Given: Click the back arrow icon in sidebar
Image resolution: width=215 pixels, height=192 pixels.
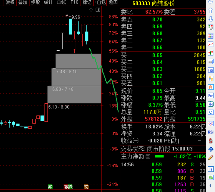Looking at the screenshot, I should coord(211,2).
